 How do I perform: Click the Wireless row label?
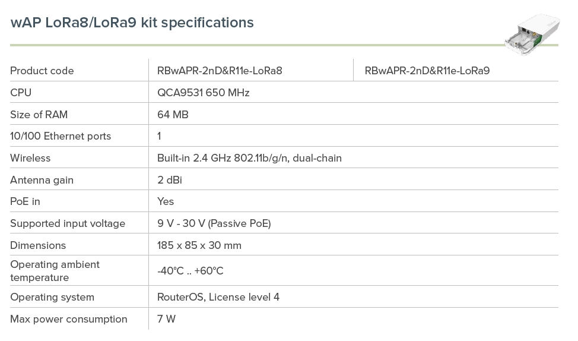[x=30, y=158]
